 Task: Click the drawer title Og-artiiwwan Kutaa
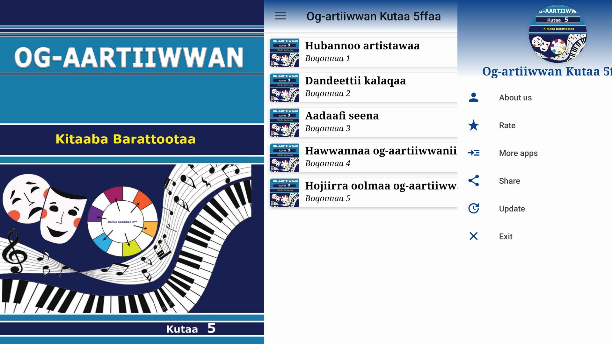(547, 71)
